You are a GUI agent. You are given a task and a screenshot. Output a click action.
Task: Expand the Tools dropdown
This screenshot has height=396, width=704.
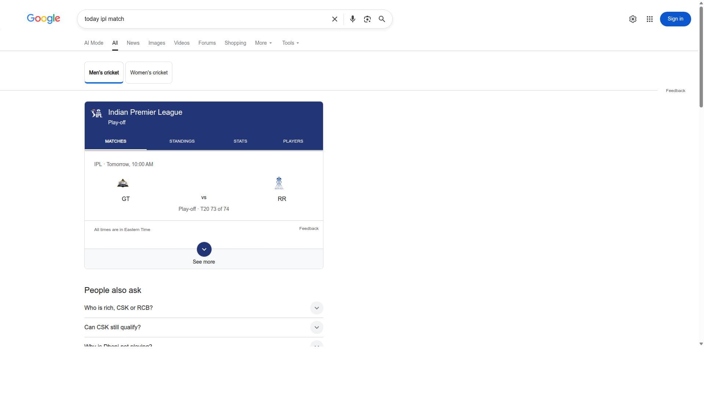pos(290,43)
